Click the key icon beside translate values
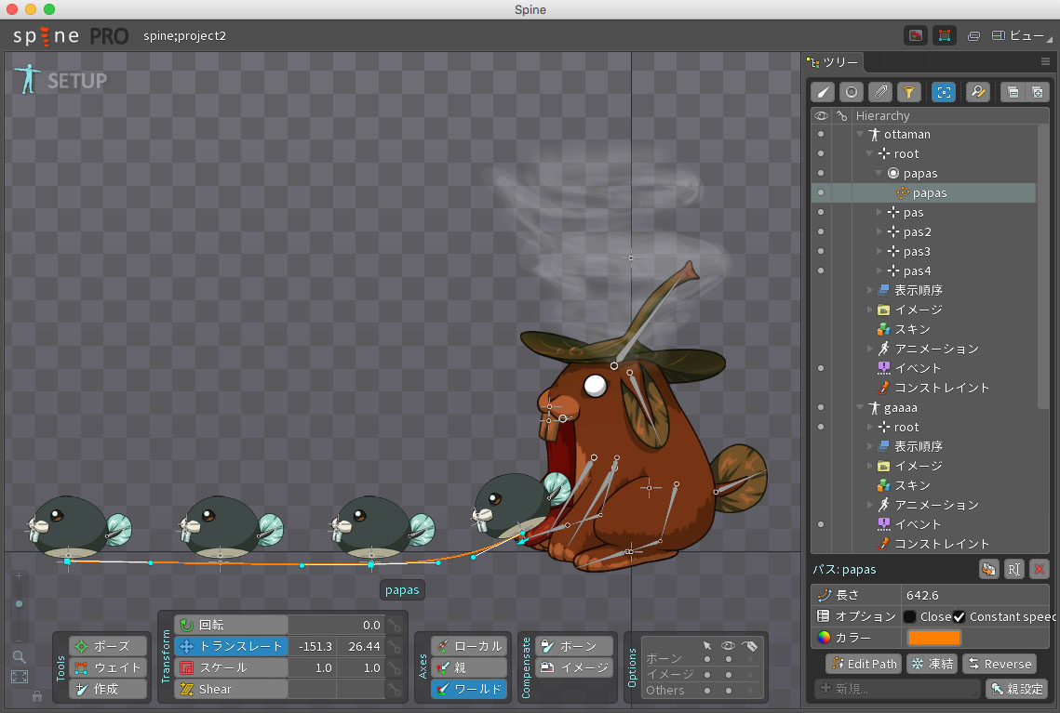This screenshot has width=1060, height=713. pyautogui.click(x=395, y=646)
